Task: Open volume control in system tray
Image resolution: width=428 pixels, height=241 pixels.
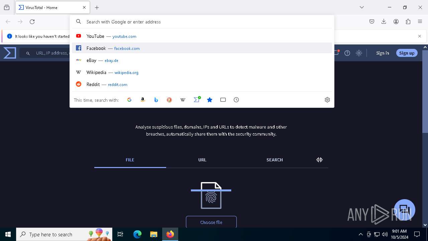Action: pos(385,234)
